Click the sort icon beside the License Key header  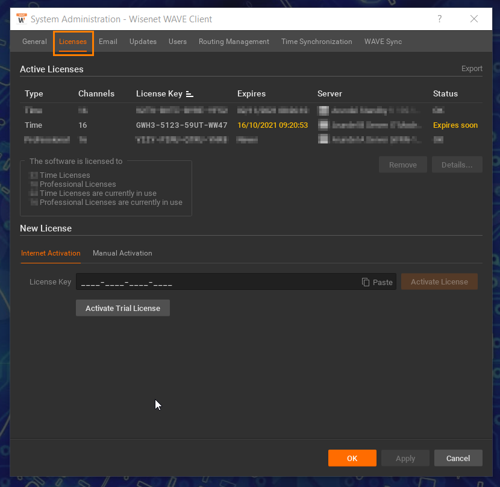tap(189, 94)
